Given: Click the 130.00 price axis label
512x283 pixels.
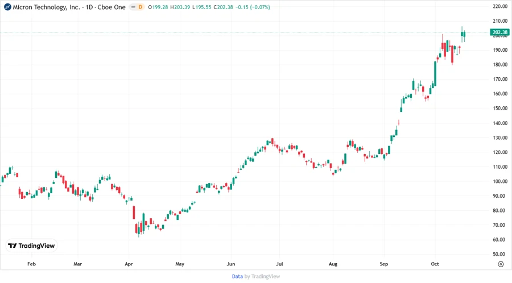Looking at the screenshot, I should [x=500, y=138].
